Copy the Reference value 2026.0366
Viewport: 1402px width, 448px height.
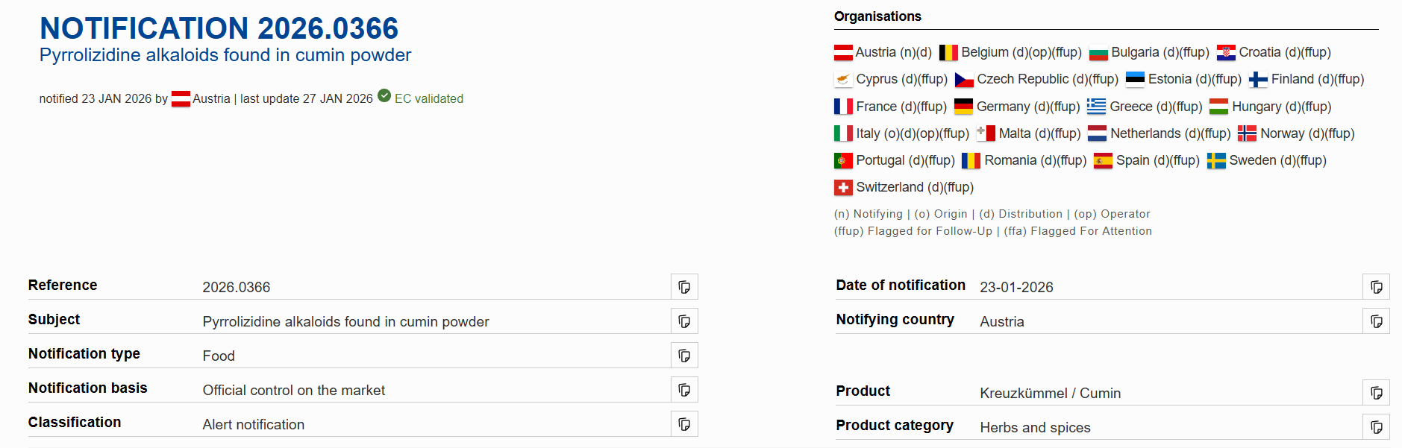click(x=683, y=287)
